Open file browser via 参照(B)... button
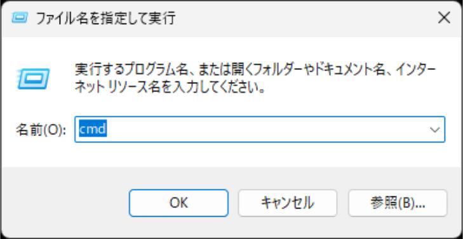The image size is (463, 239). (x=398, y=203)
